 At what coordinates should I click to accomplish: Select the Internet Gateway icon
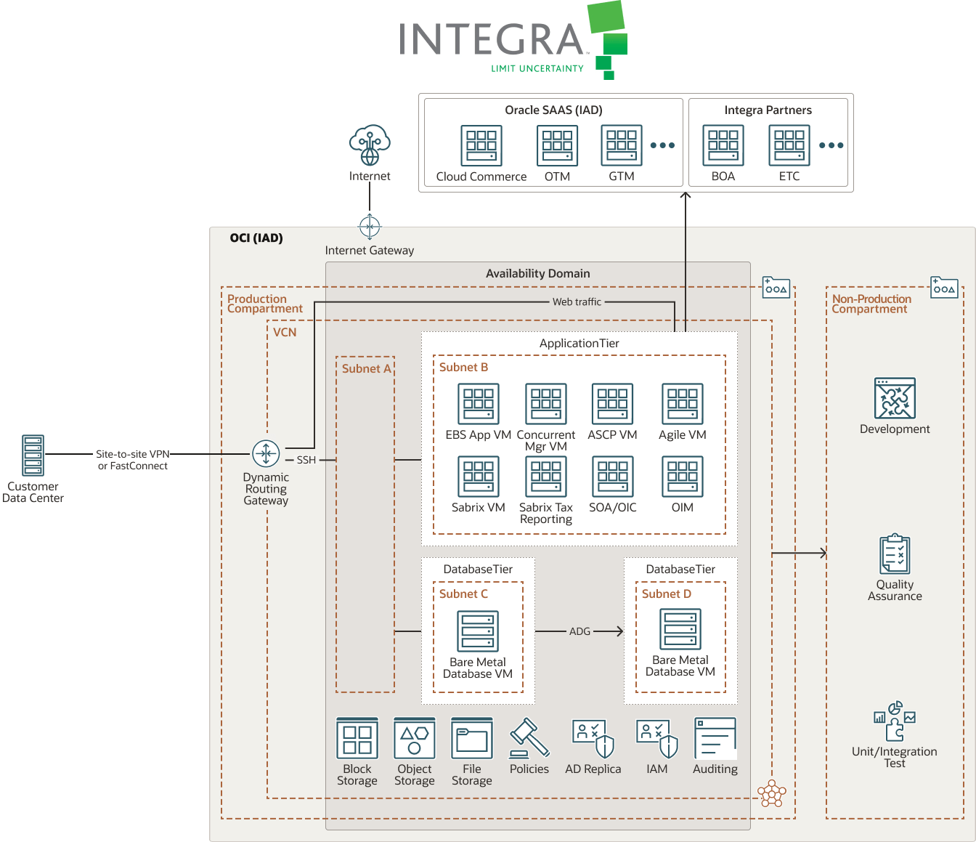click(370, 227)
